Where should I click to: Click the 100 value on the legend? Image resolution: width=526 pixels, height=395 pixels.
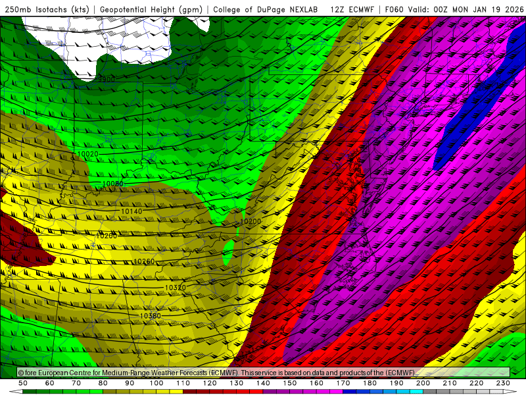click(156, 383)
